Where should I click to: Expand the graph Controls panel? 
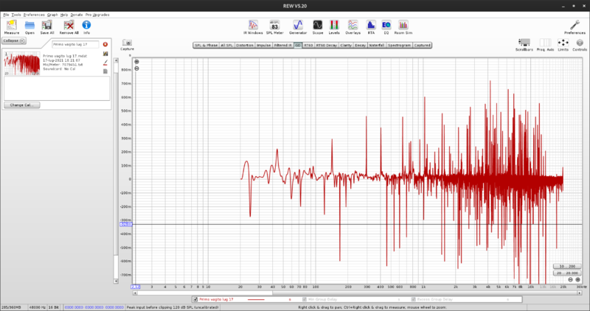coord(580,44)
